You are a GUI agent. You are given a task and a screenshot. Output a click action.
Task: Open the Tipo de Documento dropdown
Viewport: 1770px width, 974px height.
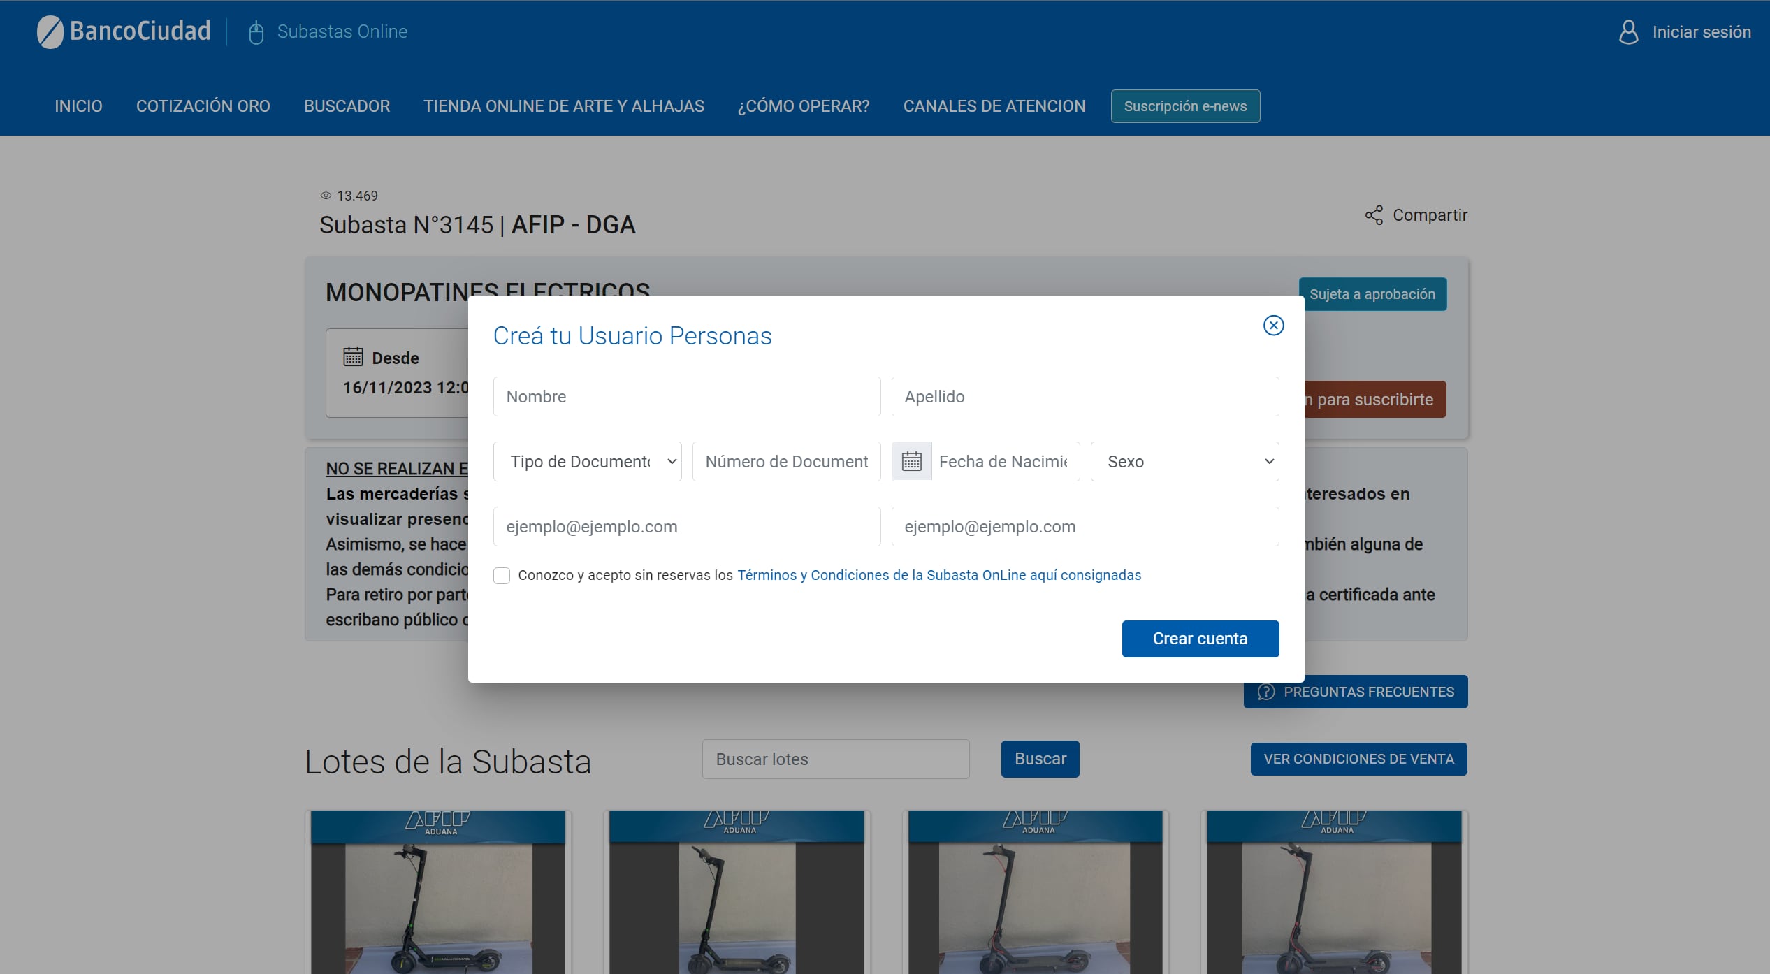pyautogui.click(x=587, y=461)
